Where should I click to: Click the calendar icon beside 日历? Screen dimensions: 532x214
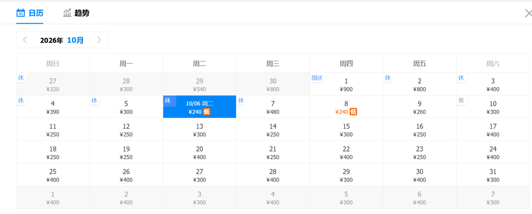(x=21, y=13)
